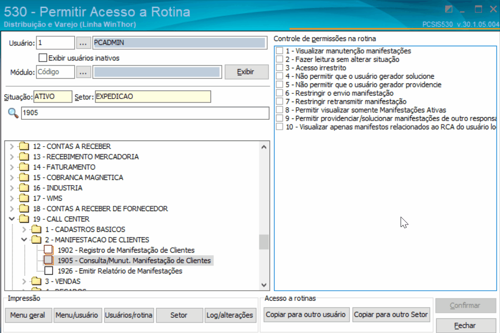Click the search magnifier icon
This screenshot has width=500, height=333.
point(13,113)
